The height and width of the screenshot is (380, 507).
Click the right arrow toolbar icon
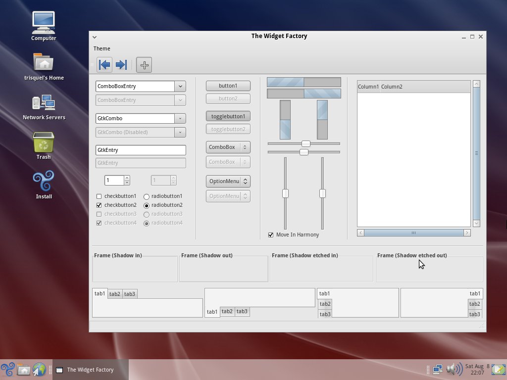click(x=121, y=65)
